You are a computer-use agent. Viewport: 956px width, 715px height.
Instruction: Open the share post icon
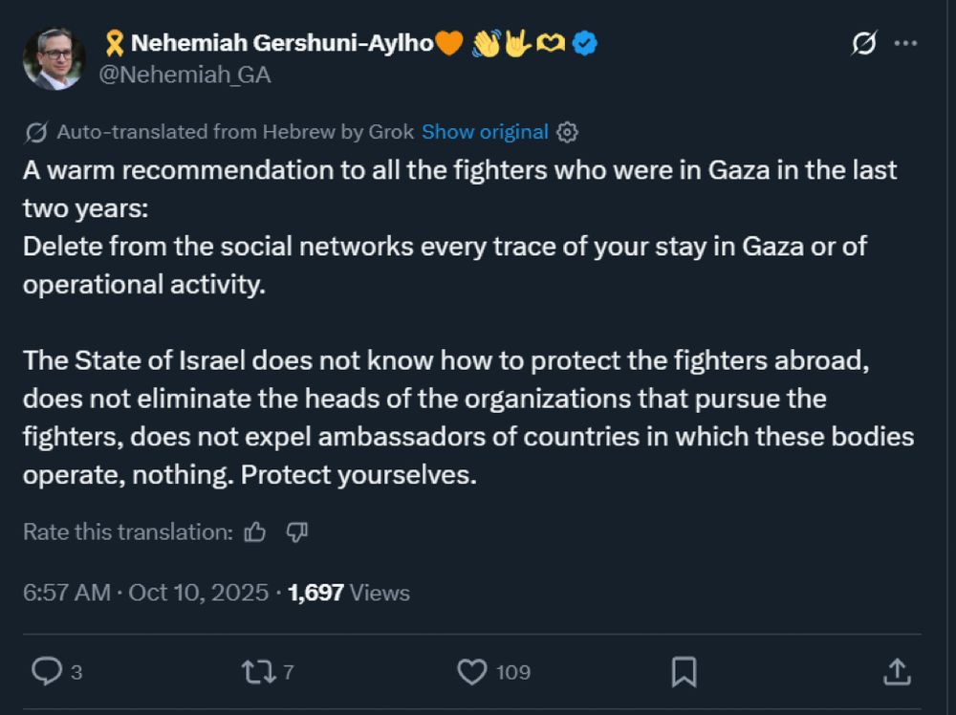point(896,672)
